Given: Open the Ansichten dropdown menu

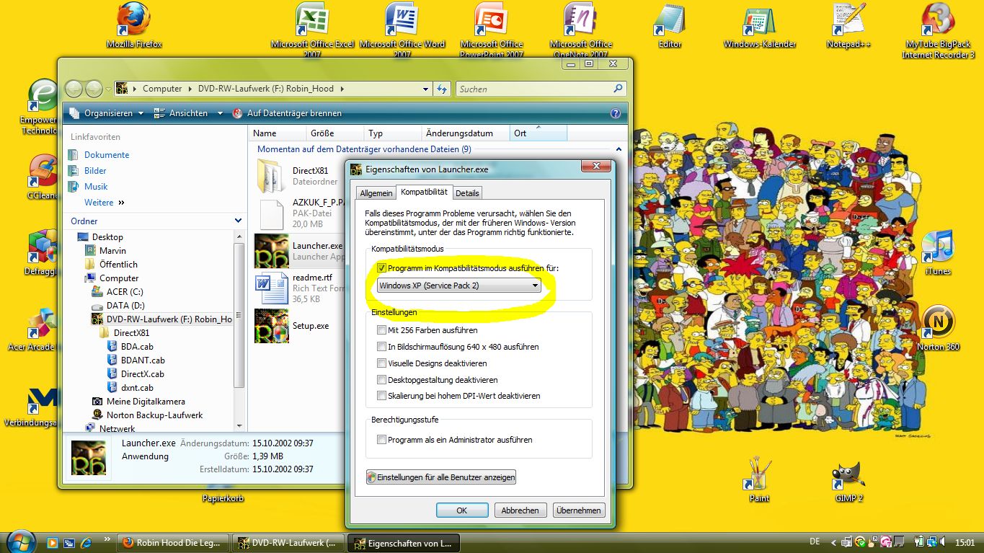Looking at the screenshot, I should coord(190,113).
